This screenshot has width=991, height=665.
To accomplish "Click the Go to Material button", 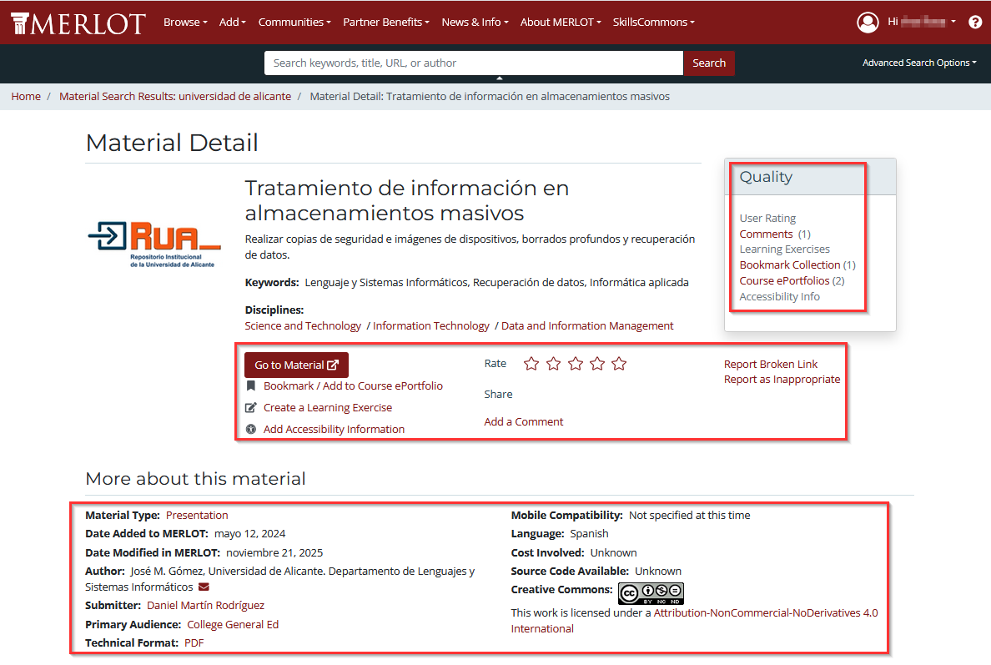I will [x=296, y=365].
